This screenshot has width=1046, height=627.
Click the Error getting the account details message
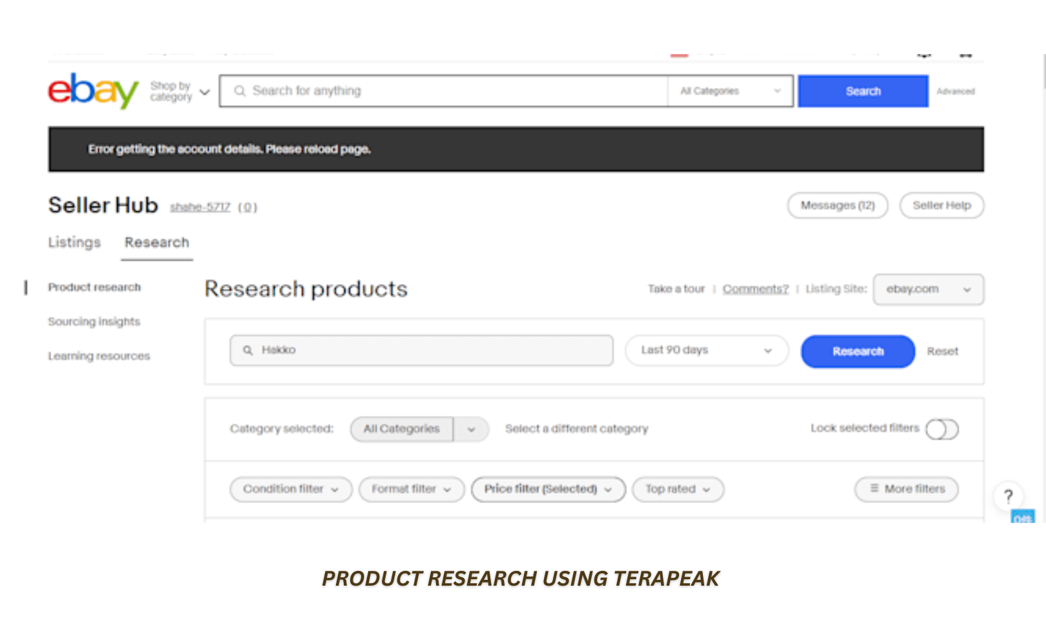229,149
